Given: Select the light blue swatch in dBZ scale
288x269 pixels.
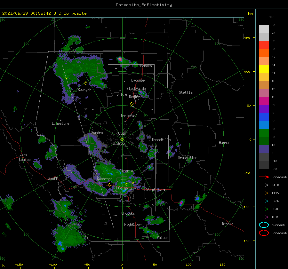Looking at the screenshot, I should point(264,125).
